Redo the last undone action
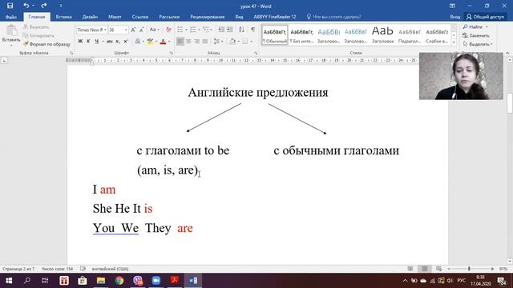The width and height of the screenshot is (513, 288). click(x=44, y=6)
